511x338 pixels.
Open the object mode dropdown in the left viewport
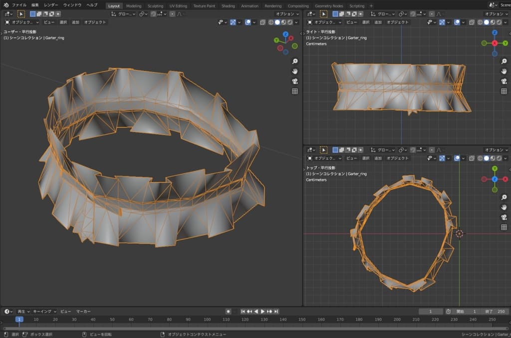click(x=22, y=22)
